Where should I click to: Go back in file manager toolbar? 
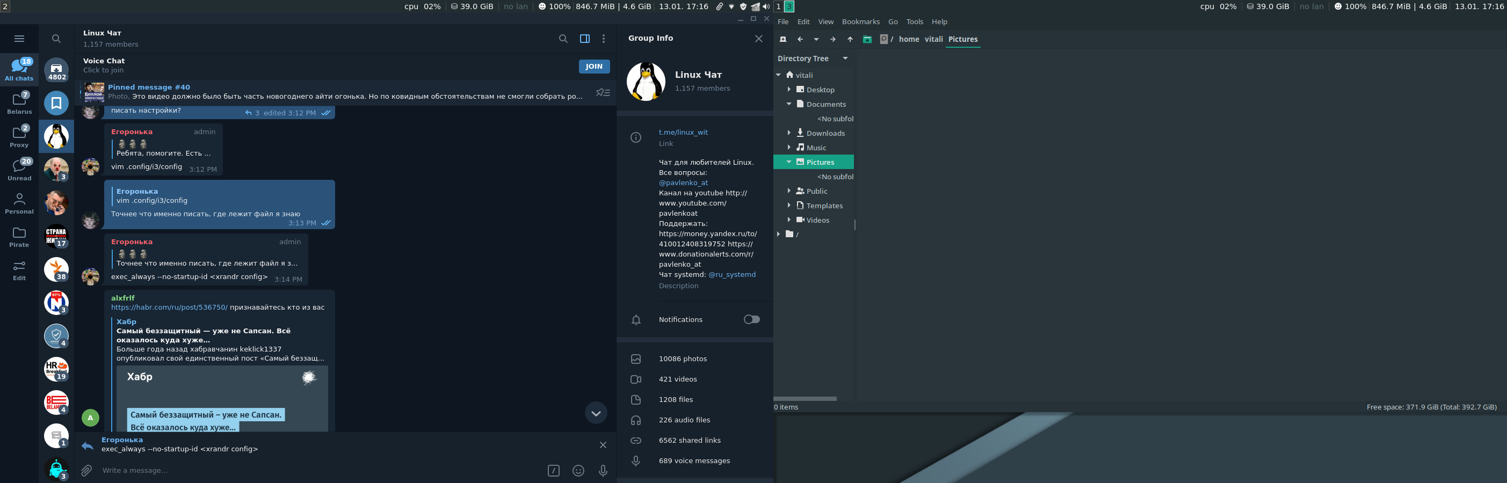tap(800, 39)
